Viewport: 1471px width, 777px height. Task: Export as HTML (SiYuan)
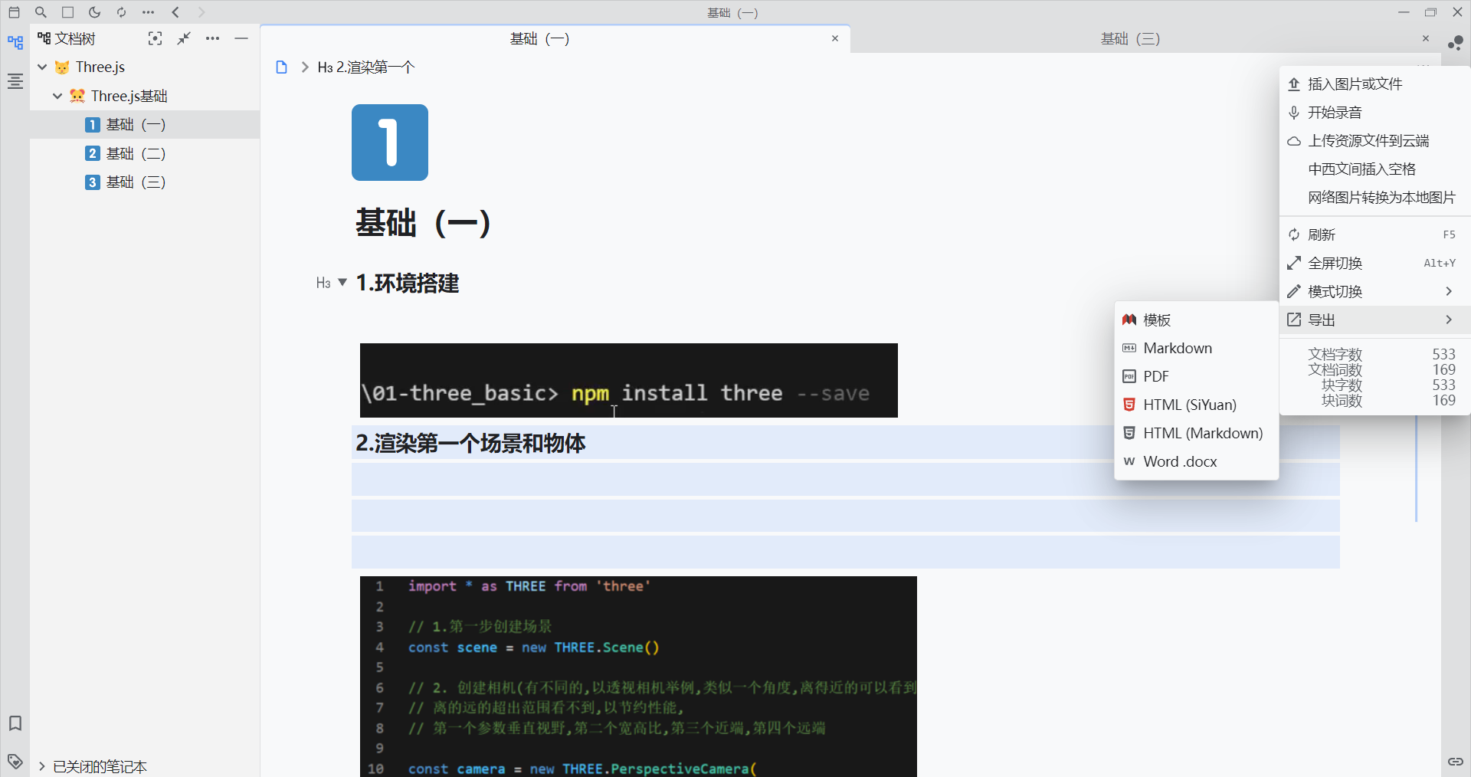[x=1197, y=405]
